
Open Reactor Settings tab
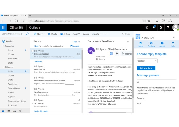(151, 44)
